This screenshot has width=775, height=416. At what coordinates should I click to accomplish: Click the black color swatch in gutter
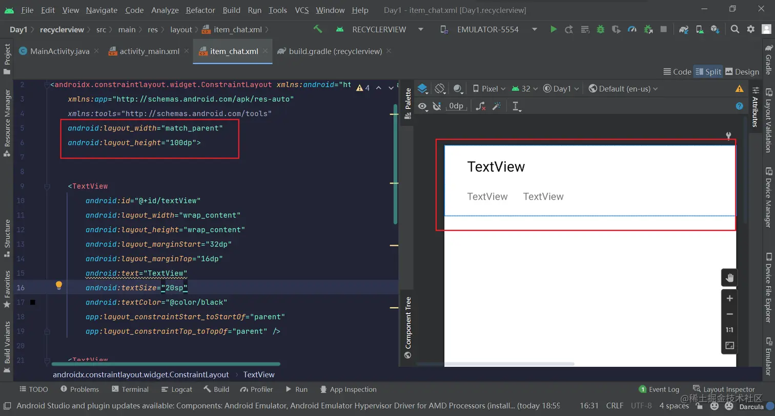coord(33,302)
